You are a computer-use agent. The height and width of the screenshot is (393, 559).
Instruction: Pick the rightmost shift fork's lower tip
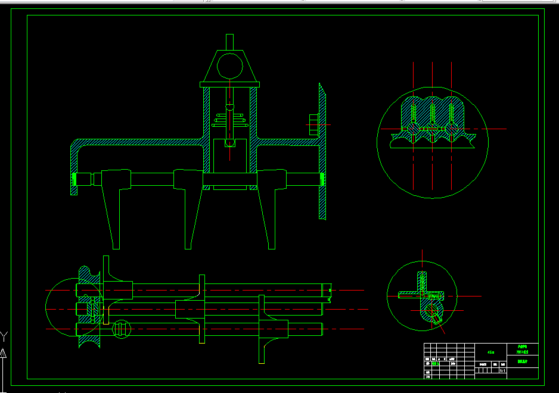[272, 246]
